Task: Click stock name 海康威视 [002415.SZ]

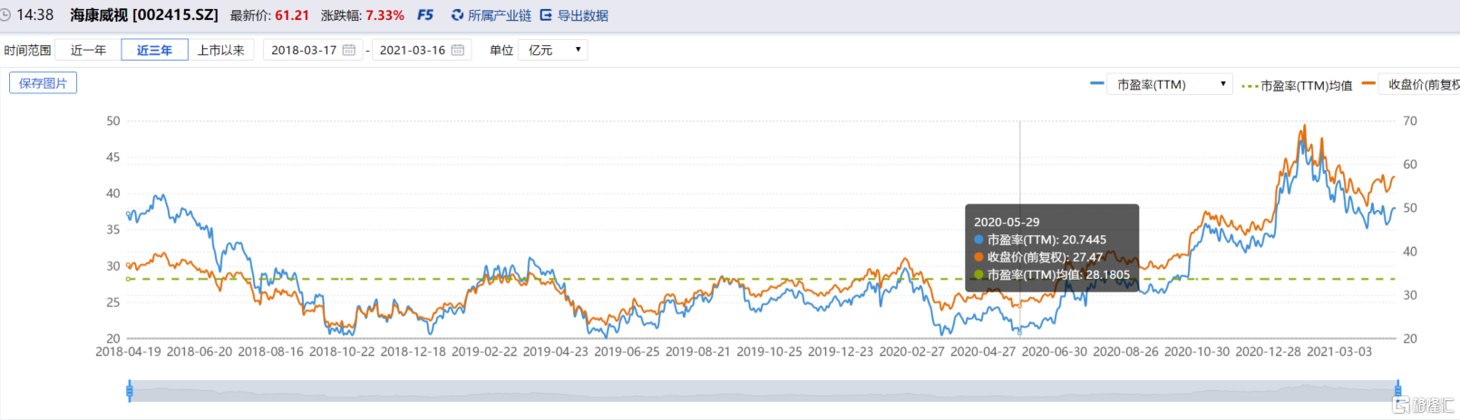Action: [x=144, y=15]
